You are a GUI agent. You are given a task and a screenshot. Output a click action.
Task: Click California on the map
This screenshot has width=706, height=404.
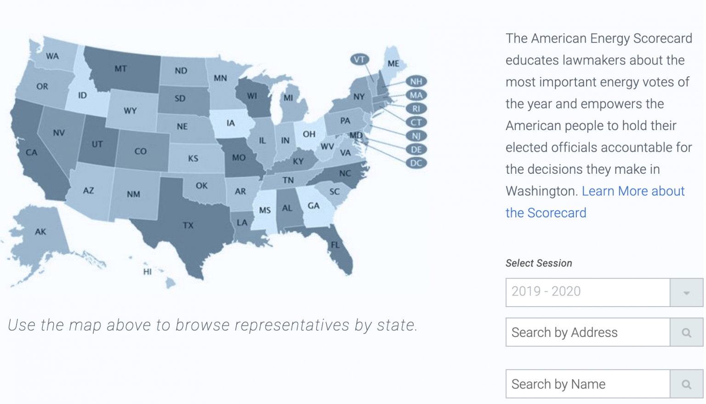click(32, 152)
